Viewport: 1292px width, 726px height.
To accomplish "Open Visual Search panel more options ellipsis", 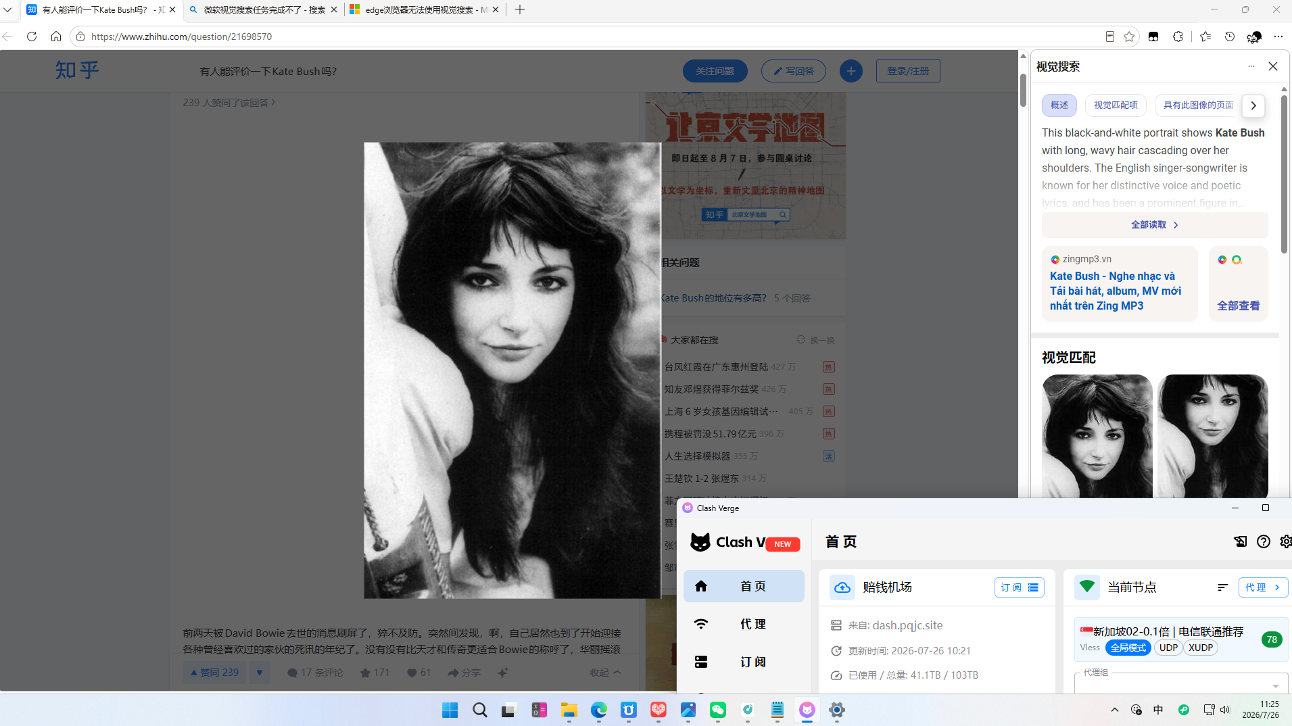I will click(1251, 66).
